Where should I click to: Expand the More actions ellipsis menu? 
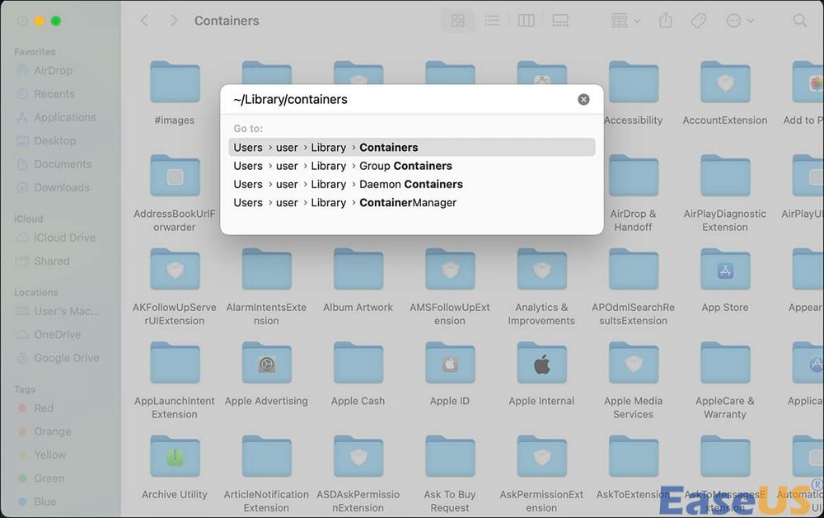pos(739,21)
